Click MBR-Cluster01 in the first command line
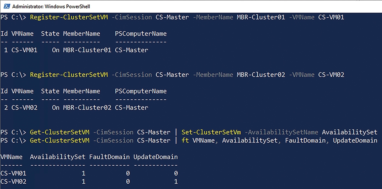This screenshot has height=189, width=382. tap(261, 17)
